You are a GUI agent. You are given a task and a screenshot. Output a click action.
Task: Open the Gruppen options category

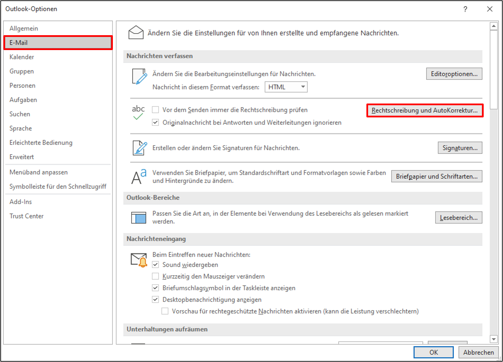(x=58, y=71)
